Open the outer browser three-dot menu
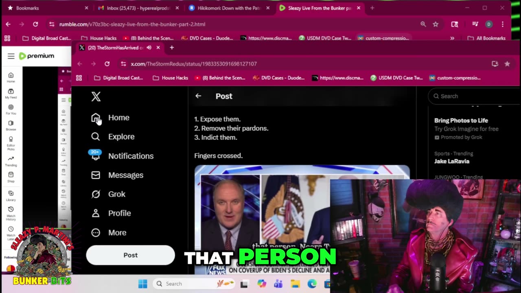This screenshot has height=293, width=521. [503, 24]
